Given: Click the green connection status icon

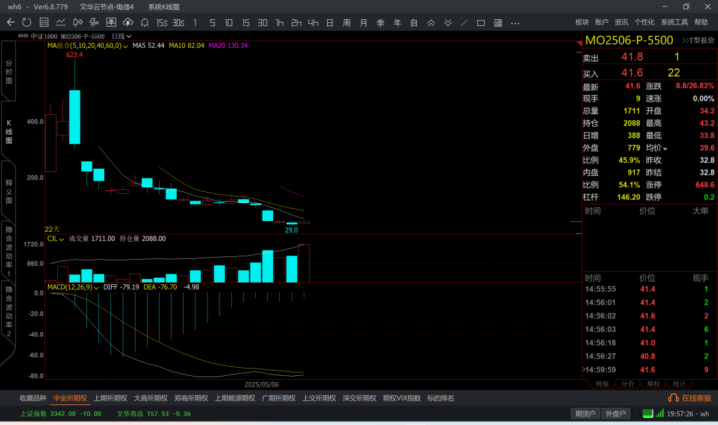Looking at the screenshot, I should pyautogui.click(x=648, y=414).
